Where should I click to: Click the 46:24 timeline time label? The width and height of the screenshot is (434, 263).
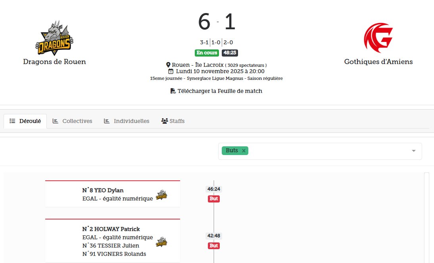pyautogui.click(x=214, y=189)
